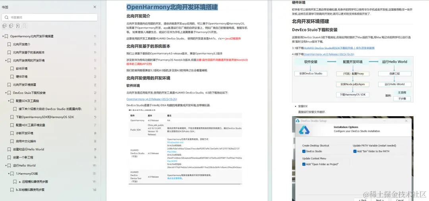The image size is (429, 201).
Task: Select the 运行Hello World bookmark label
Action: (x=24, y=165)
